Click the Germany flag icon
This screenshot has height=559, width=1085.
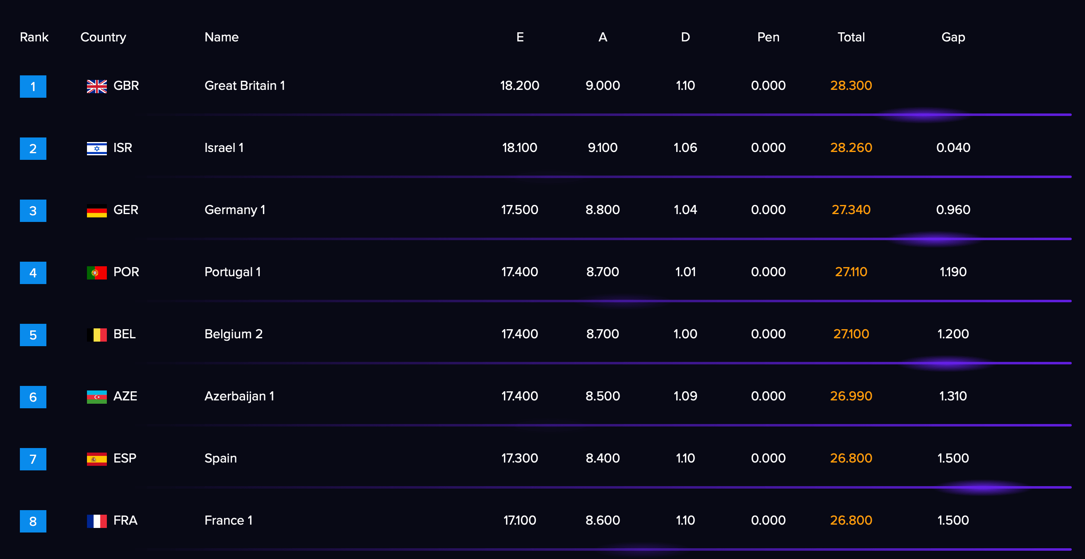pyautogui.click(x=97, y=211)
